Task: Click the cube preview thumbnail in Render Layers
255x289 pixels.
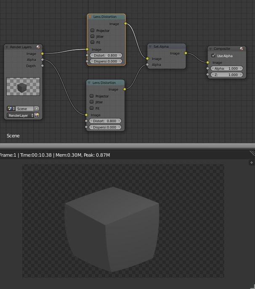Action: (x=23, y=87)
